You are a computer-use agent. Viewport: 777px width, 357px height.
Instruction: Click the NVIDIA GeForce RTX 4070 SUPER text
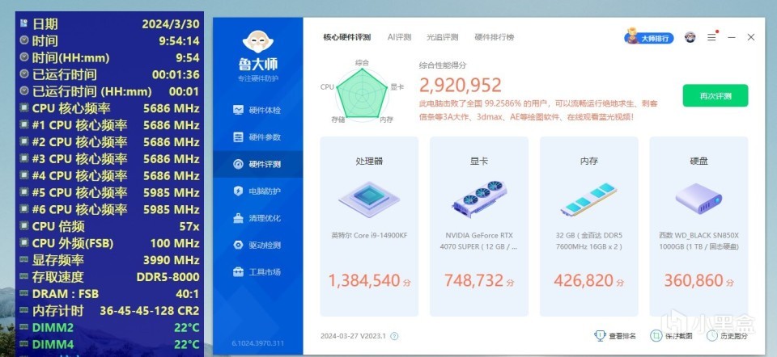point(479,241)
